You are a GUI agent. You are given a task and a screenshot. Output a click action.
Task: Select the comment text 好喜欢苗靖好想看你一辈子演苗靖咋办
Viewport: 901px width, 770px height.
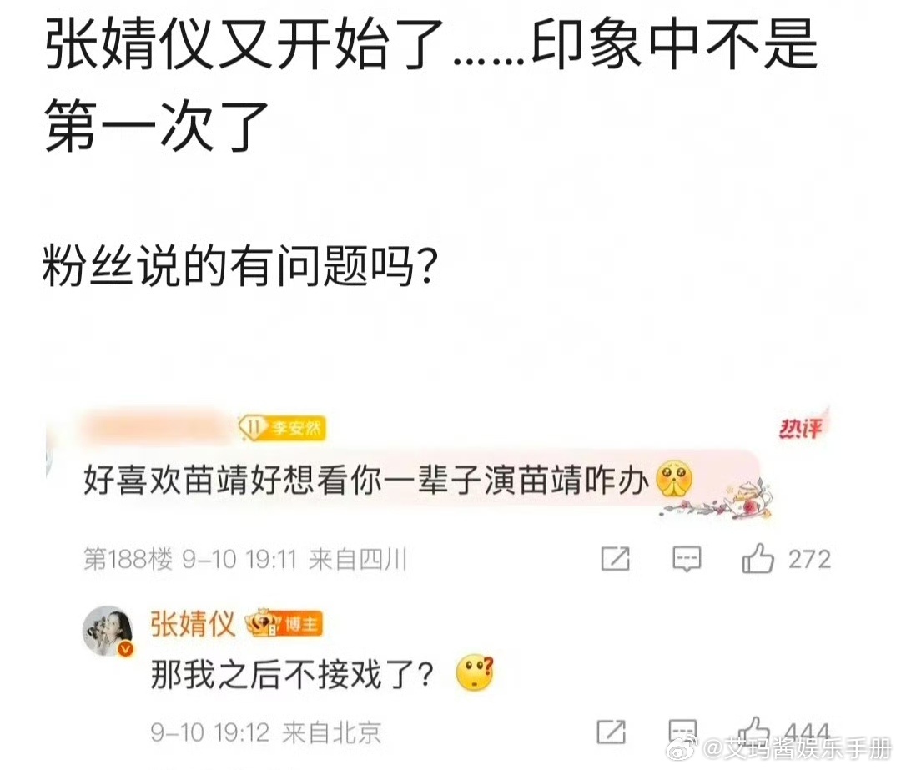[366, 481]
